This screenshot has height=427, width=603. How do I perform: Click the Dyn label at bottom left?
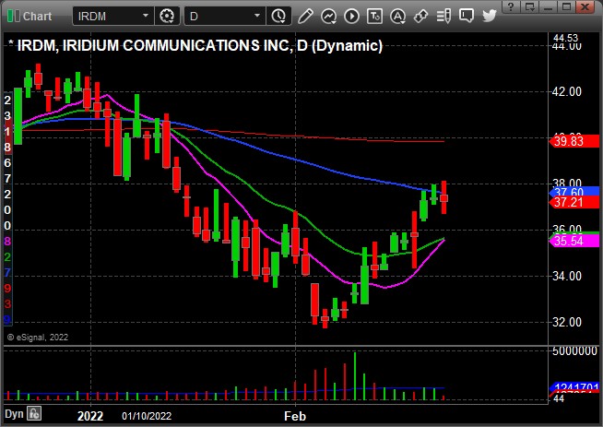pyautogui.click(x=14, y=414)
